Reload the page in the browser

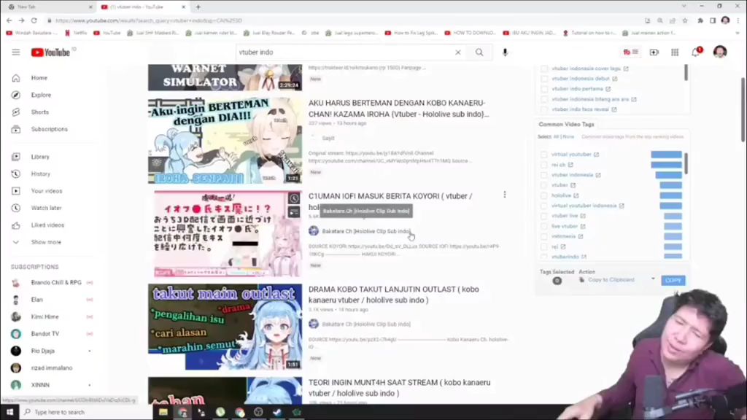[34, 20]
